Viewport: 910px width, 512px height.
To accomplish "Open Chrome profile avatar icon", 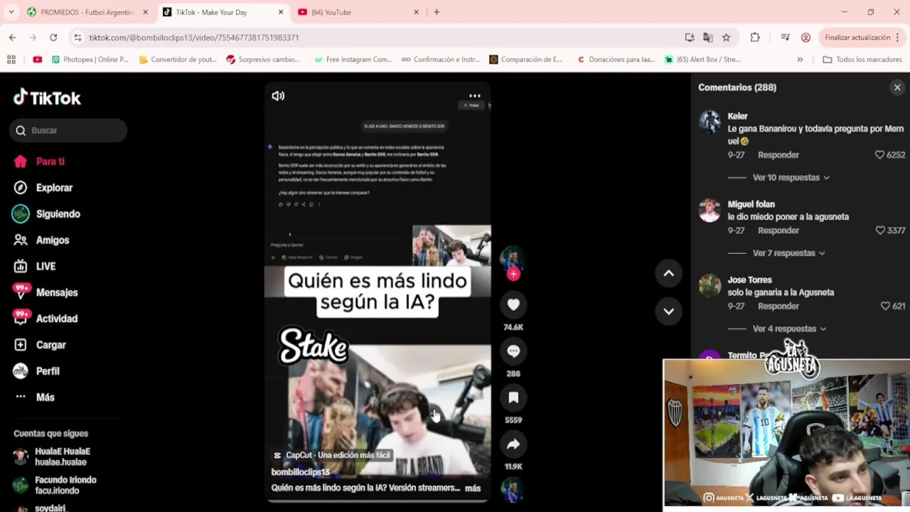I will point(805,37).
